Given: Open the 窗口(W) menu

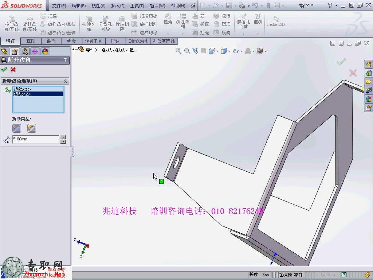Looking at the screenshot, I should [x=157, y=6].
